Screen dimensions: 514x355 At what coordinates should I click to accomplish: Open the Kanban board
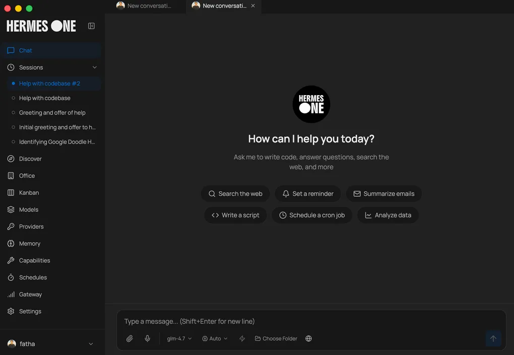pyautogui.click(x=52, y=192)
